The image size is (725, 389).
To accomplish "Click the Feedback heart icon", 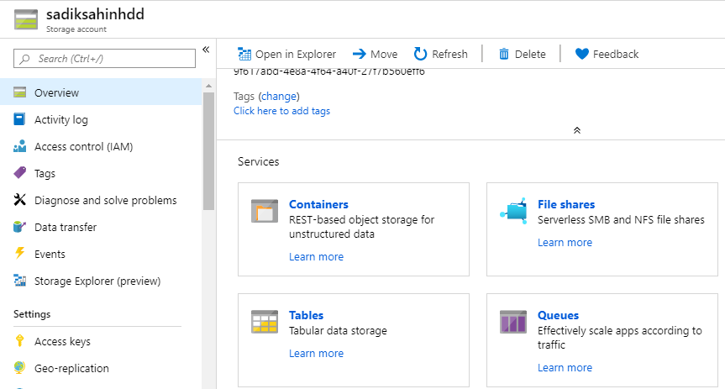I will [581, 54].
